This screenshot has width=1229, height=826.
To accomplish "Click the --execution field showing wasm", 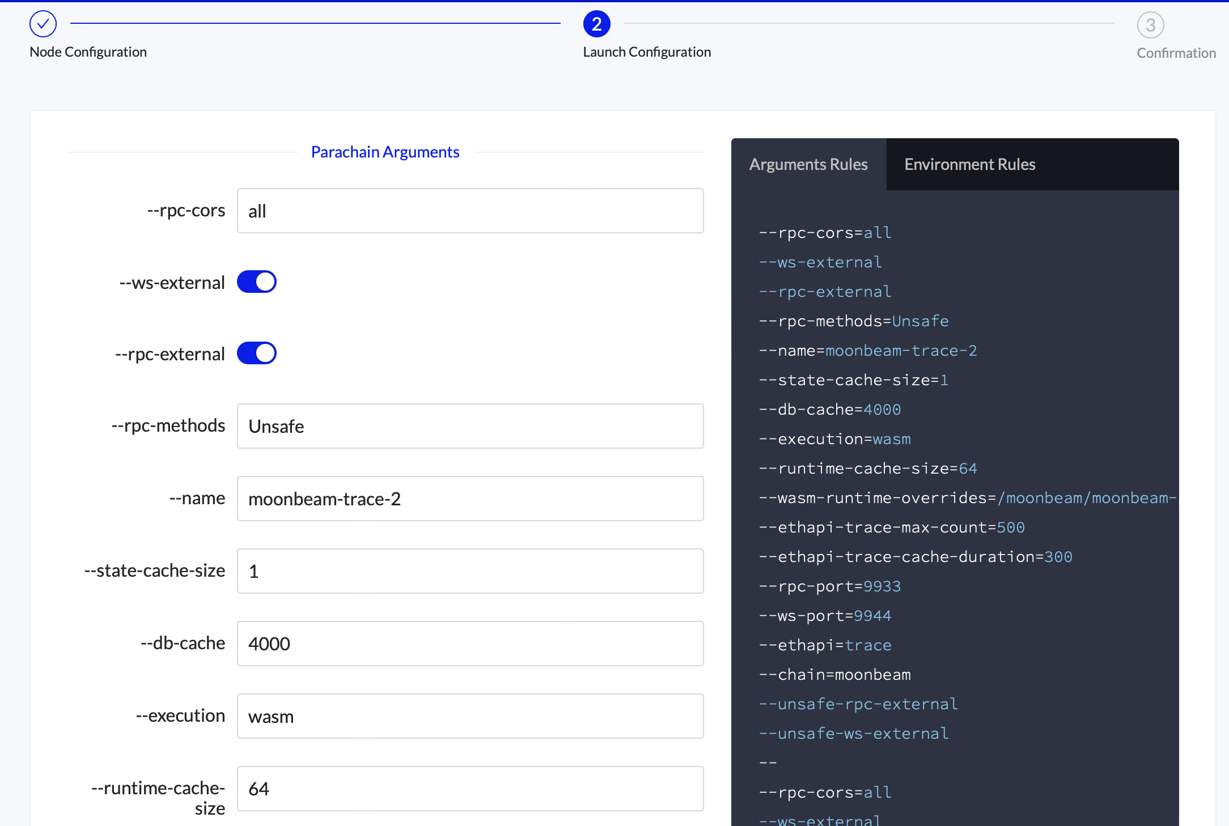I will [470, 716].
